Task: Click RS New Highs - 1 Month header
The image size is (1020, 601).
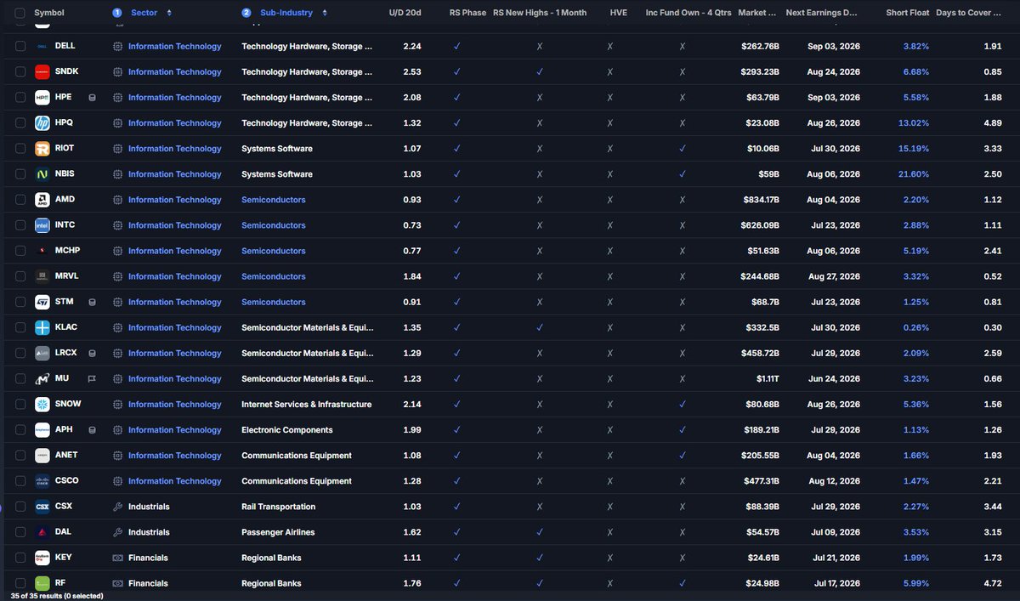Action: click(540, 13)
